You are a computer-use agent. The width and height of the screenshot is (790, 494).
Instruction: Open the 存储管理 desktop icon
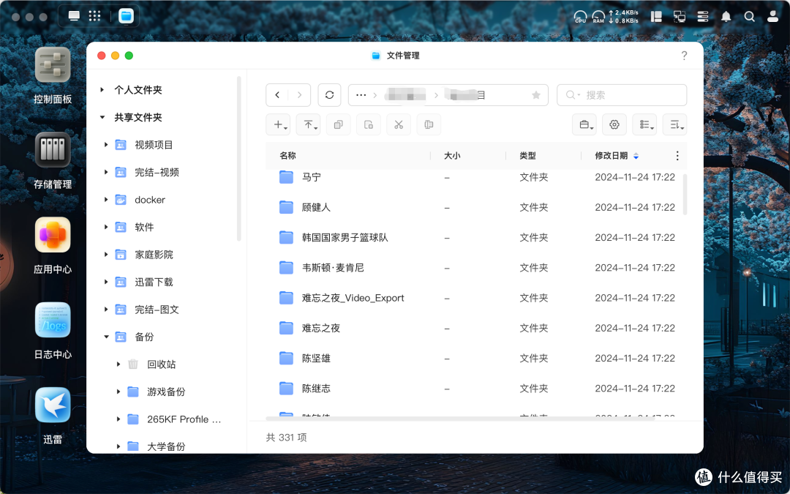tap(53, 150)
